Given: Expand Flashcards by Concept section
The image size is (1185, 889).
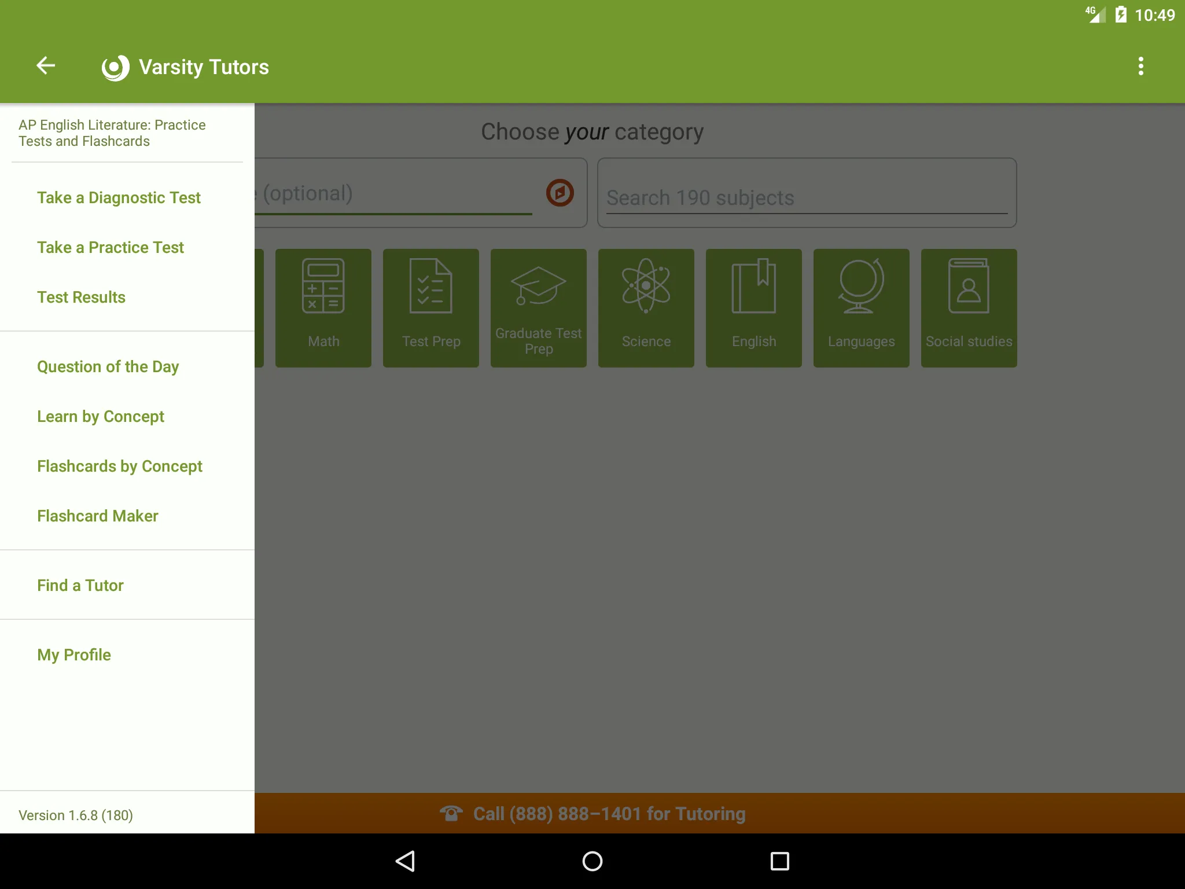Looking at the screenshot, I should point(119,465).
